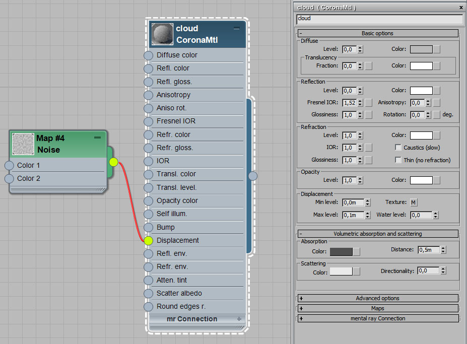Click the displacement Texture M button

click(414, 202)
